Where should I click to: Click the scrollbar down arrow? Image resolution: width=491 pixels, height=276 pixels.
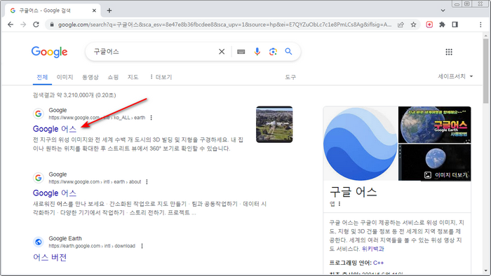pyautogui.click(x=485, y=271)
